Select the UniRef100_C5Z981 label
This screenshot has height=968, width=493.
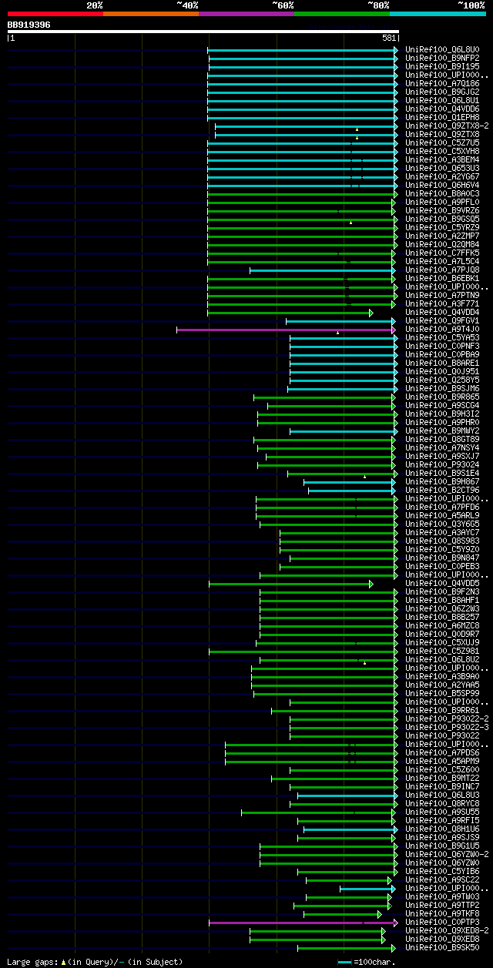click(x=442, y=651)
